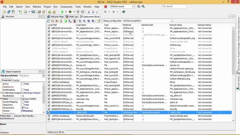Click the deployment list scroll-down arrow
Image resolution: width=240 pixels, height=135 pixels.
233,120
